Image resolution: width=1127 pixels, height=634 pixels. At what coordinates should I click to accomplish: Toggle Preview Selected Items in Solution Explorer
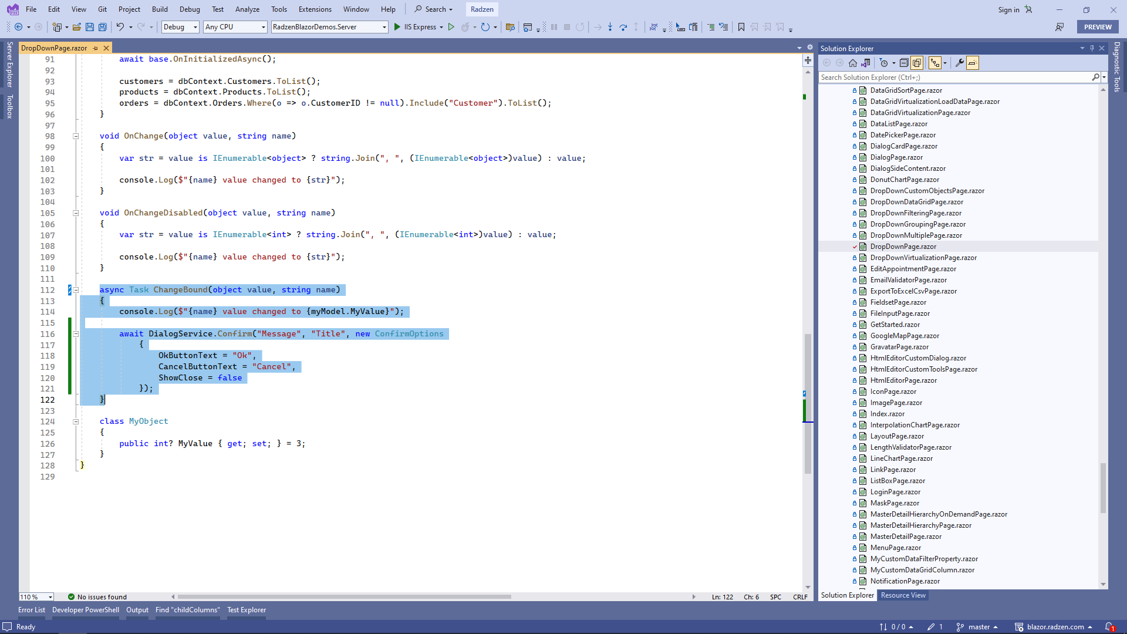coord(973,63)
